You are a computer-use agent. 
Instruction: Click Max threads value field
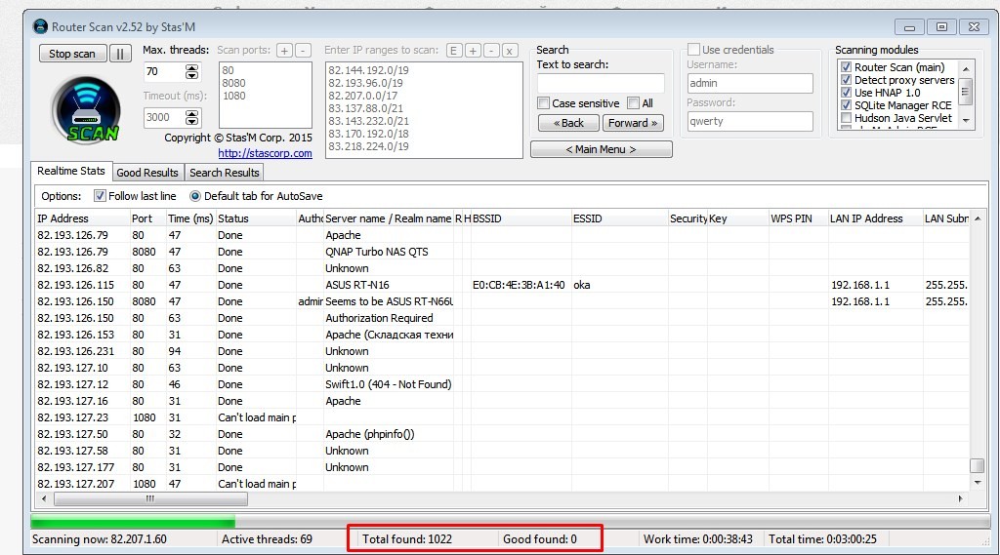164,71
